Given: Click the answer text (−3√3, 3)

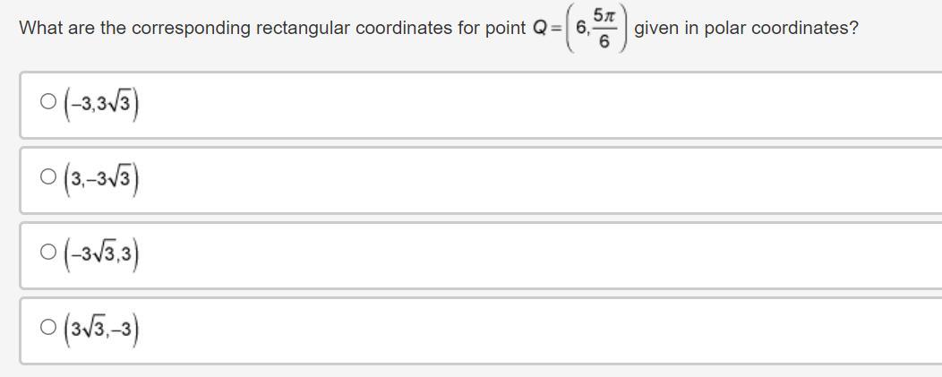Looking at the screenshot, I should click(x=101, y=255).
